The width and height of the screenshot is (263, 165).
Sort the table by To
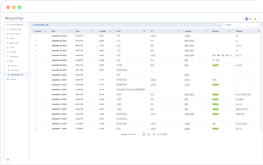click(x=178, y=31)
